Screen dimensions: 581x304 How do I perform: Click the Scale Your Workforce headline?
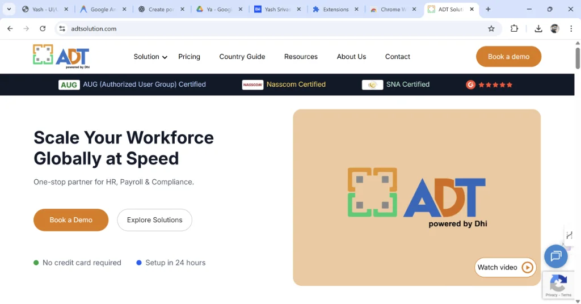pos(124,148)
